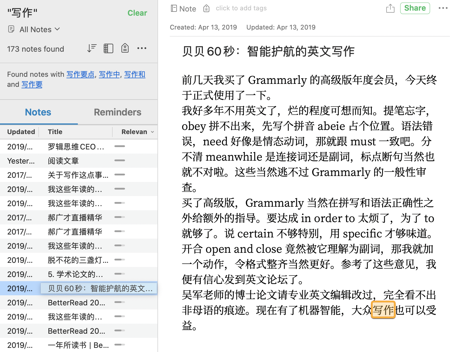Clear the 写作 search
This screenshot has height=352, width=457.
pyautogui.click(x=137, y=13)
